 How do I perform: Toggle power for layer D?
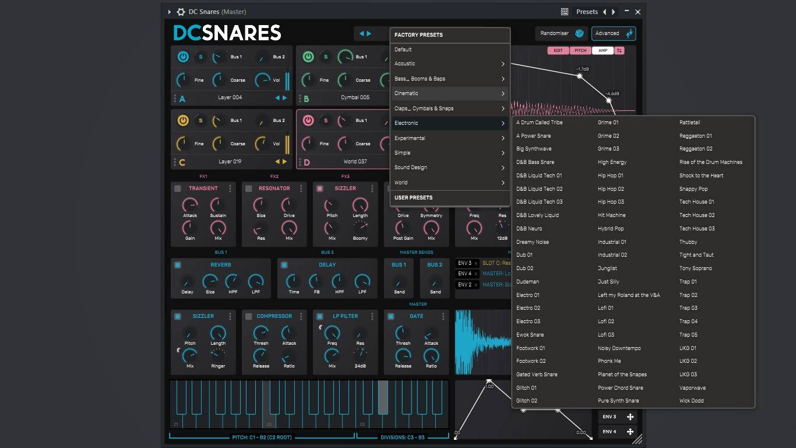(x=308, y=120)
